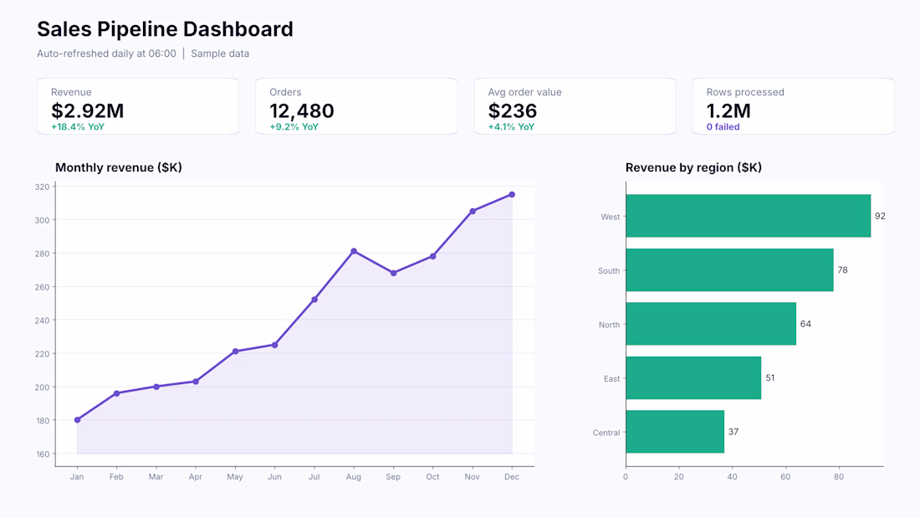Click the '+4.1% YoY' change text
920x518 pixels.
tap(511, 127)
